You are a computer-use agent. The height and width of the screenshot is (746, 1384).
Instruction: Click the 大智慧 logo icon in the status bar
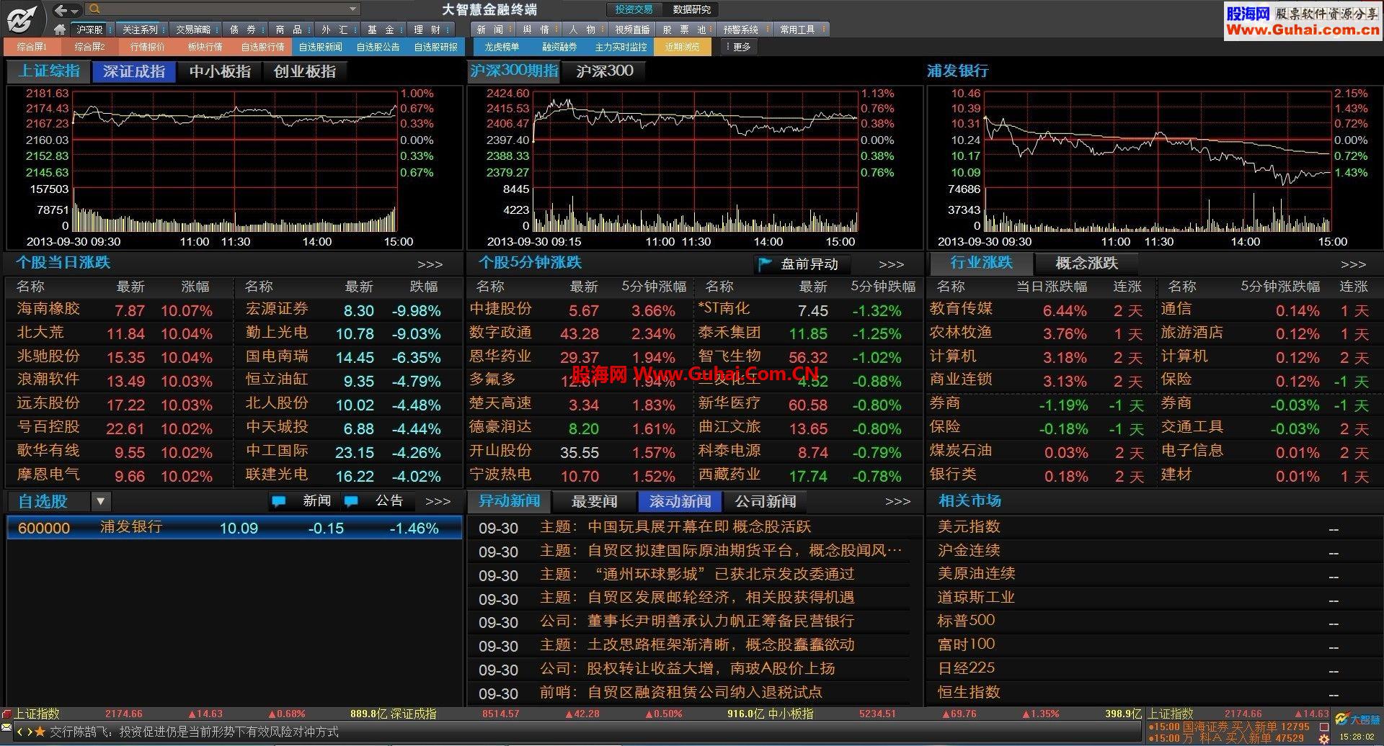point(1356,719)
